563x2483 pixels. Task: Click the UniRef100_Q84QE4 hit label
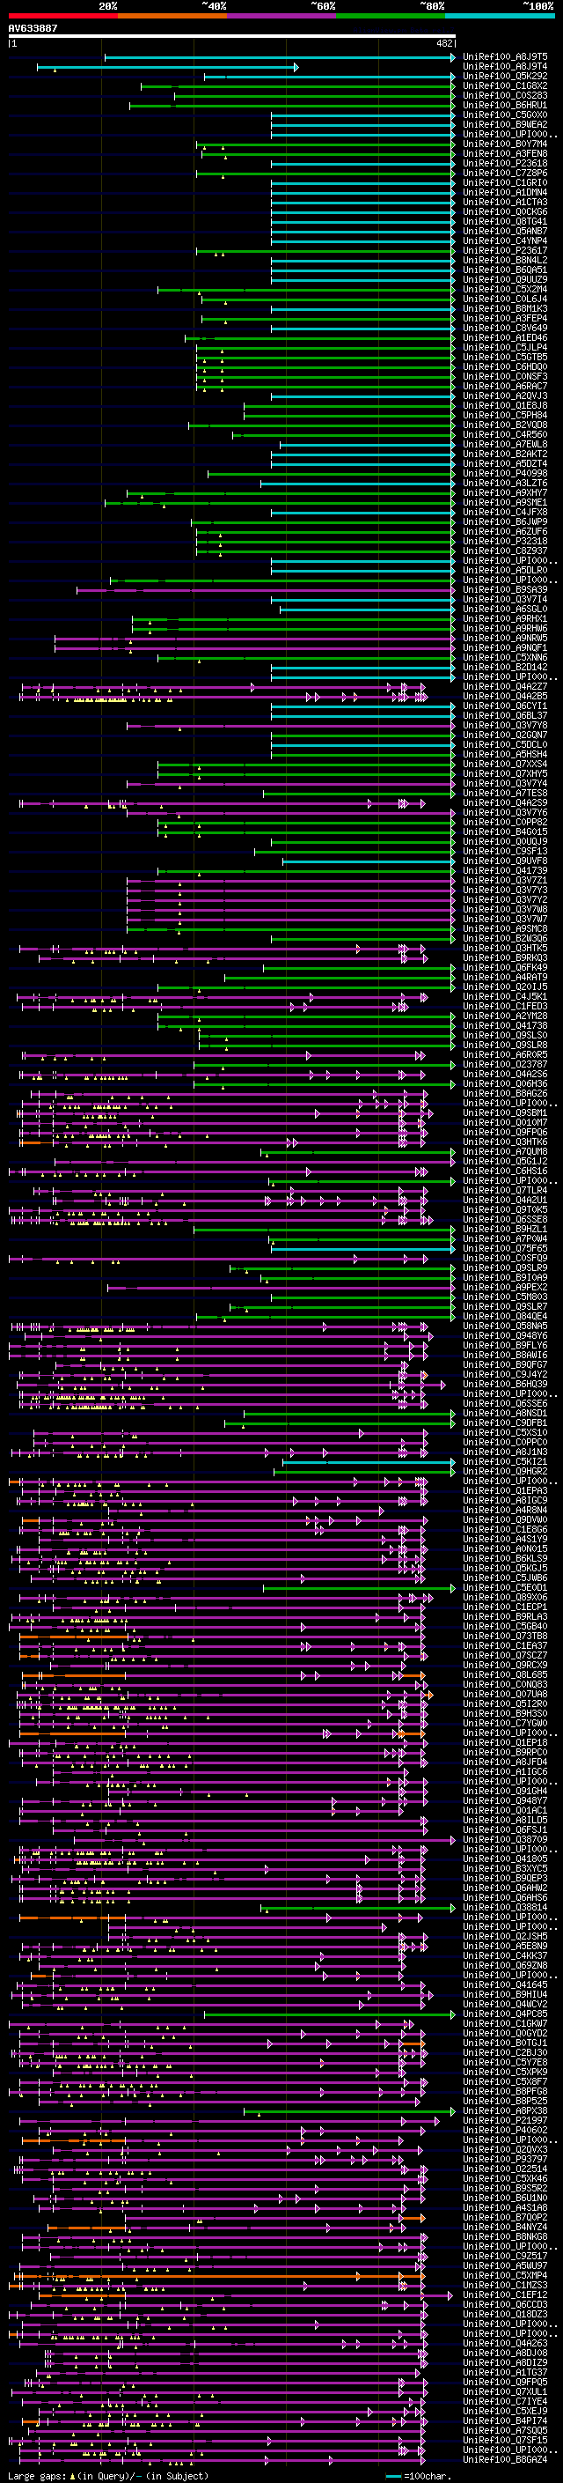505,1317
